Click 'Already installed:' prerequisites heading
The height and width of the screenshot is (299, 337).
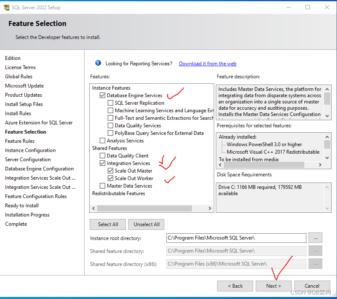[238, 137]
